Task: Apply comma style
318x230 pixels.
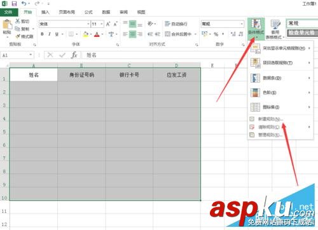Action: pos(223,34)
